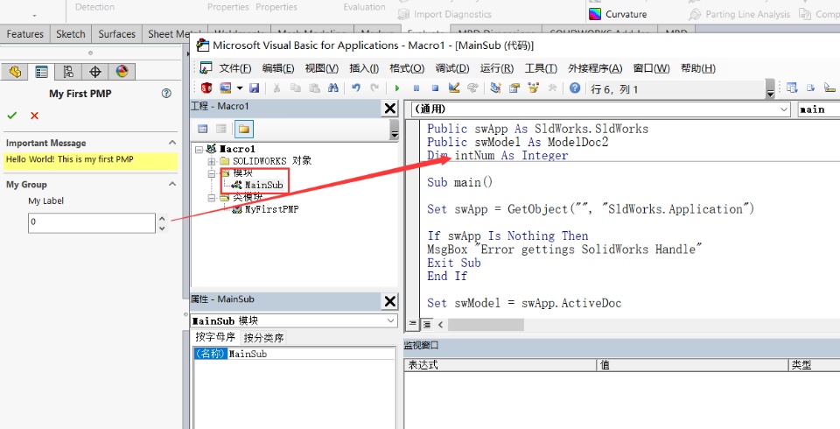This screenshot has height=429, width=840.
Task: Click the (名称) property row
Action: (294, 354)
